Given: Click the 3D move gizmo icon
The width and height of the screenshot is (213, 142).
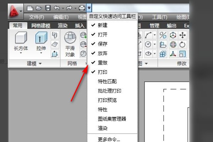Looking at the screenshot, I should tap(173, 35).
